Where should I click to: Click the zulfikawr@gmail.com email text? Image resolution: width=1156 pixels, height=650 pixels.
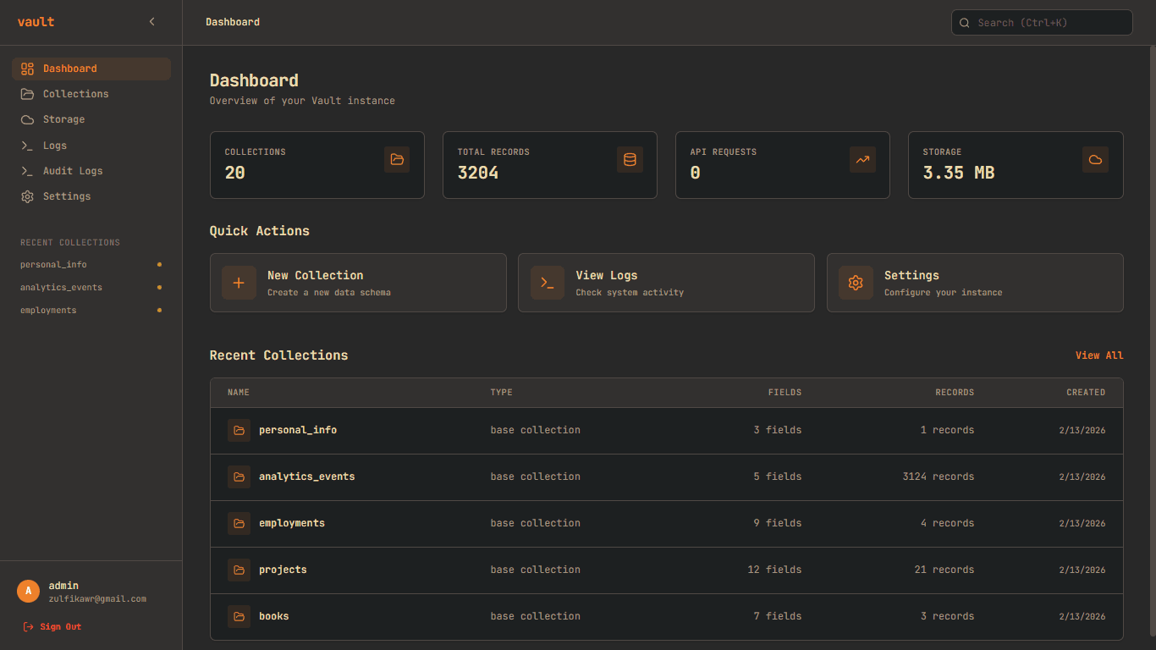pyautogui.click(x=97, y=599)
